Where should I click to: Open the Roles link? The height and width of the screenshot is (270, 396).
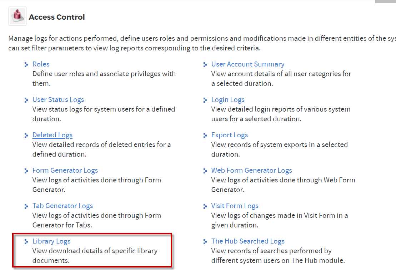point(41,64)
